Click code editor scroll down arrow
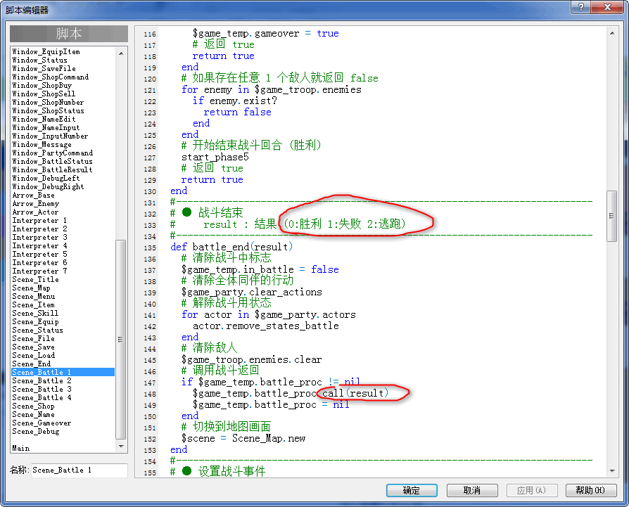 [611, 471]
